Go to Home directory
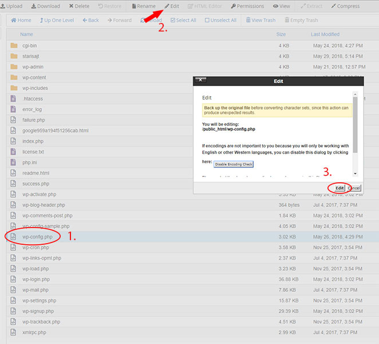 [21, 20]
